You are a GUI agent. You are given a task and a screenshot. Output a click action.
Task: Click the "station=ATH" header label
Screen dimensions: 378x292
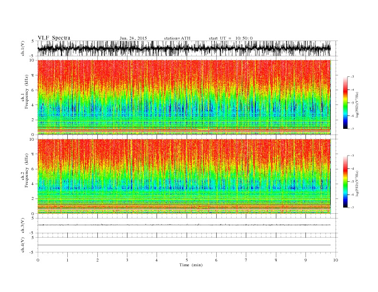pos(177,38)
